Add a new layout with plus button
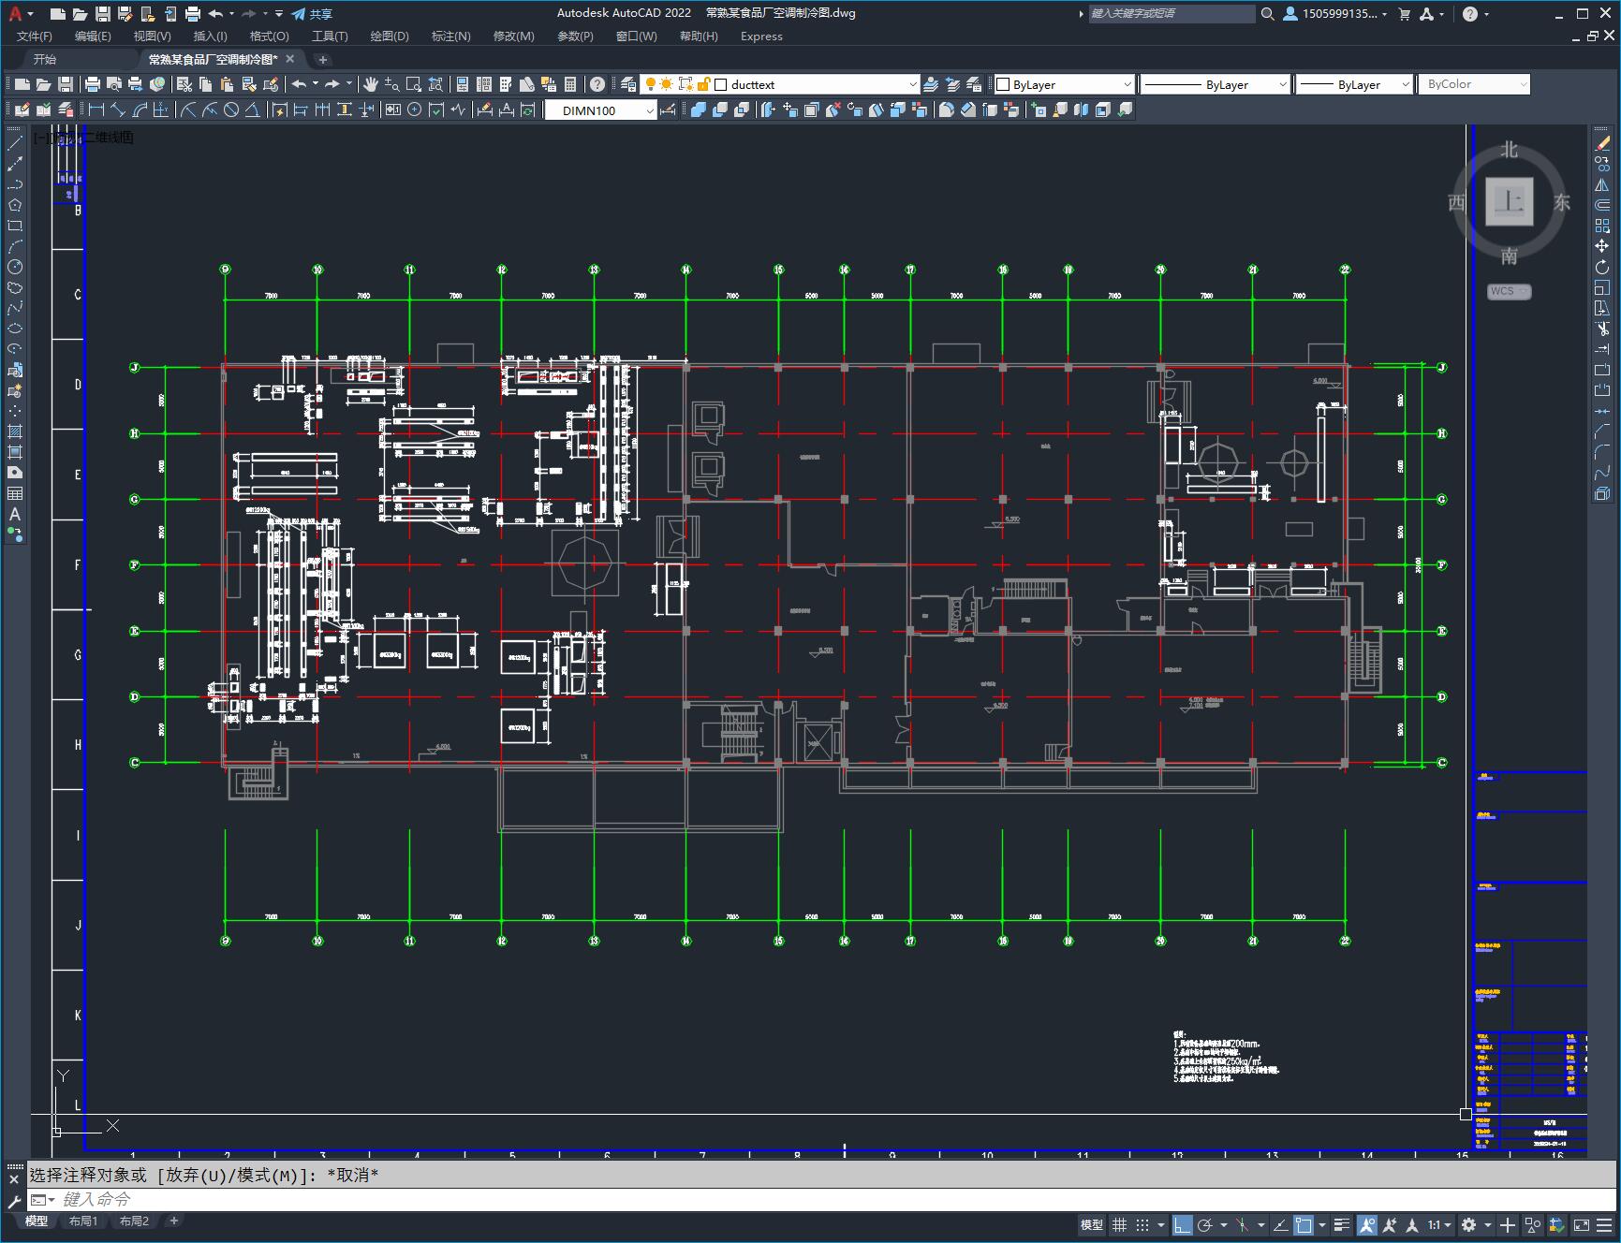The height and width of the screenshot is (1243, 1621). [x=174, y=1221]
